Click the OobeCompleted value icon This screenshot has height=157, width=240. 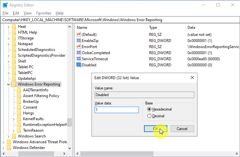coord(79,53)
